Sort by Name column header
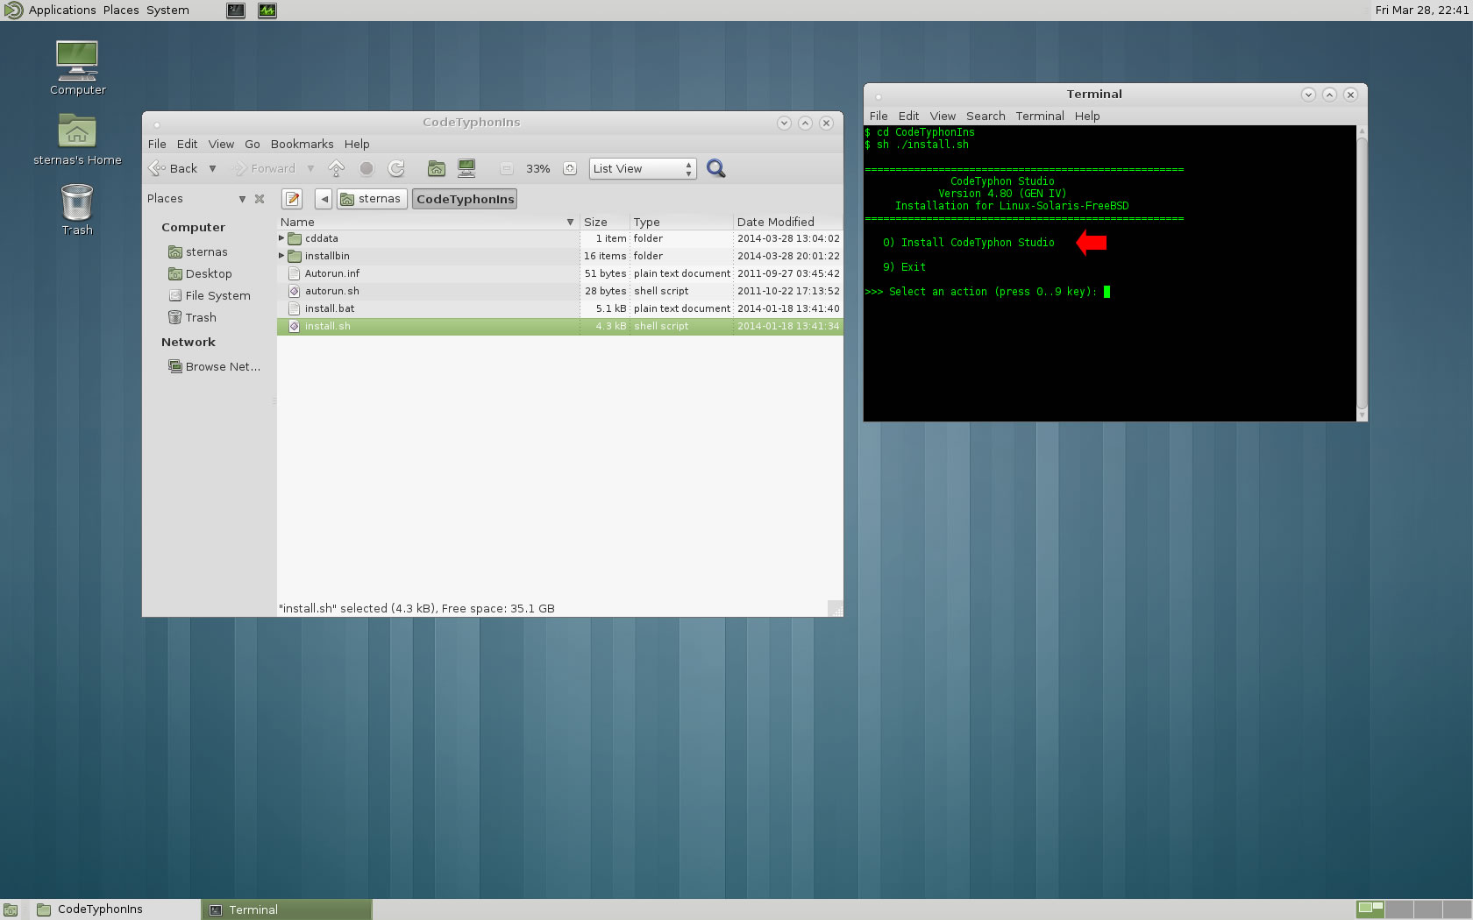This screenshot has width=1473, height=920. 428,222
